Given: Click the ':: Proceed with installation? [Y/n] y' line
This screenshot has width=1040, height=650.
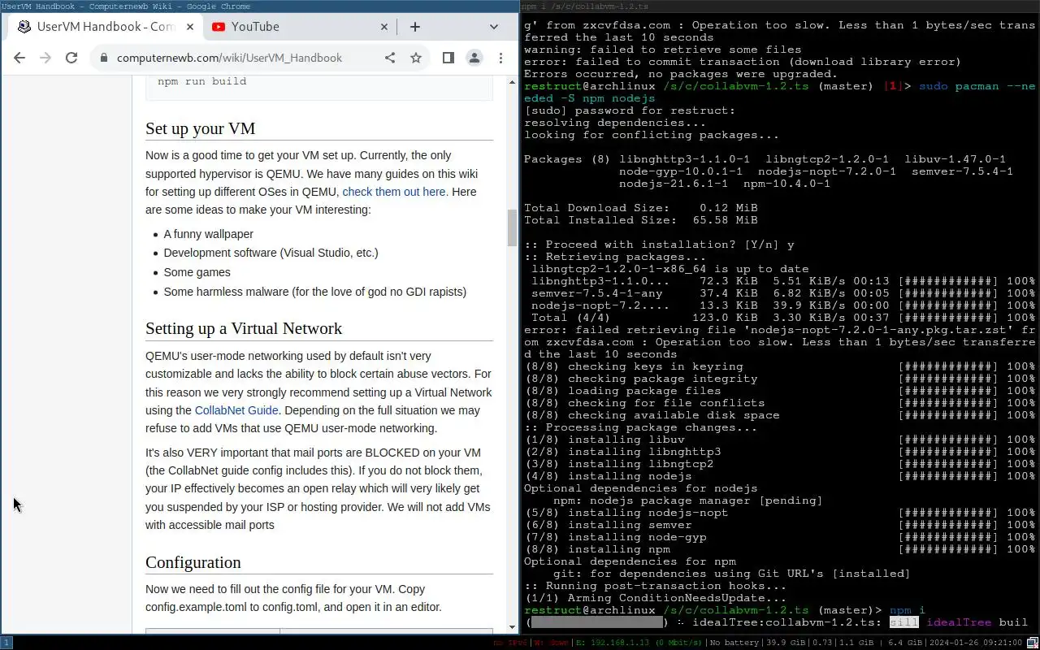Looking at the screenshot, I should pyautogui.click(x=659, y=245).
